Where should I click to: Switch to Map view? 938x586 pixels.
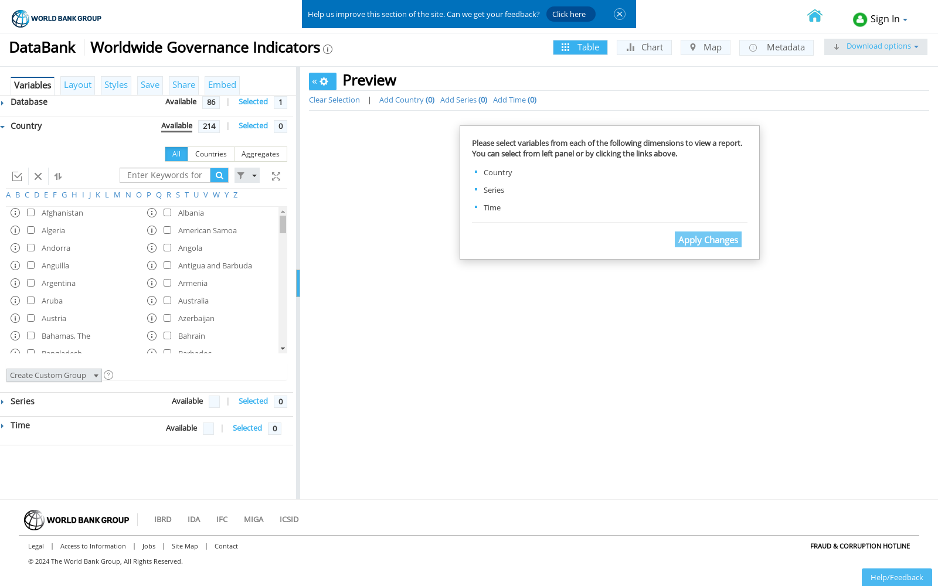tap(705, 47)
